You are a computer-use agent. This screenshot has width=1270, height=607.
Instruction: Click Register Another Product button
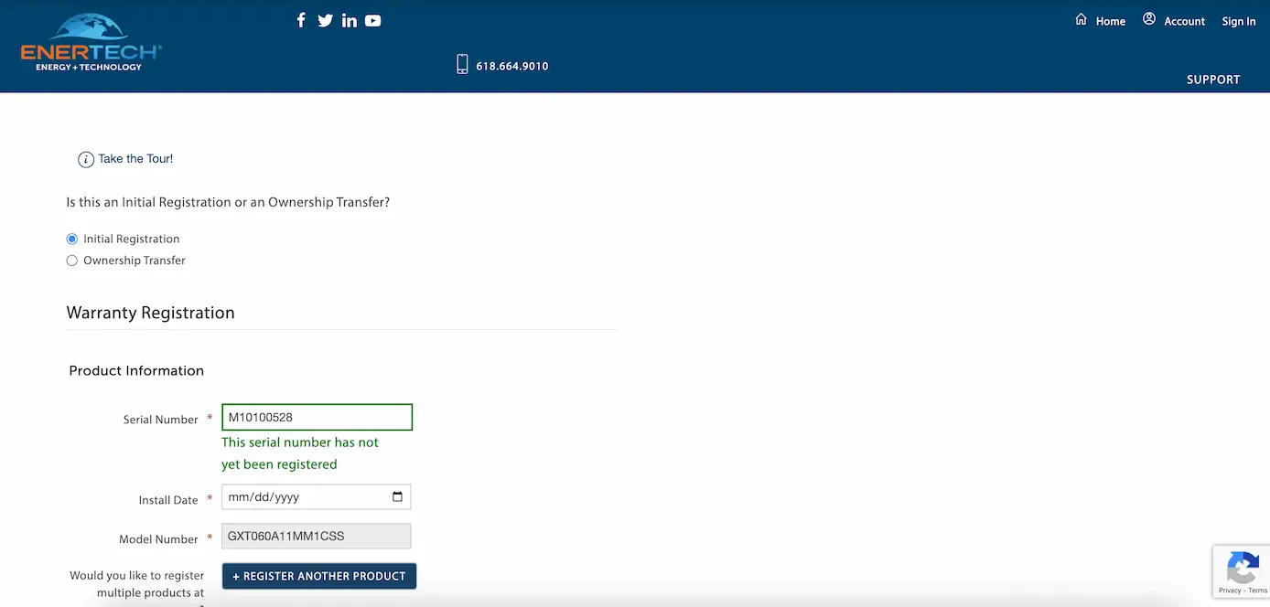click(319, 576)
